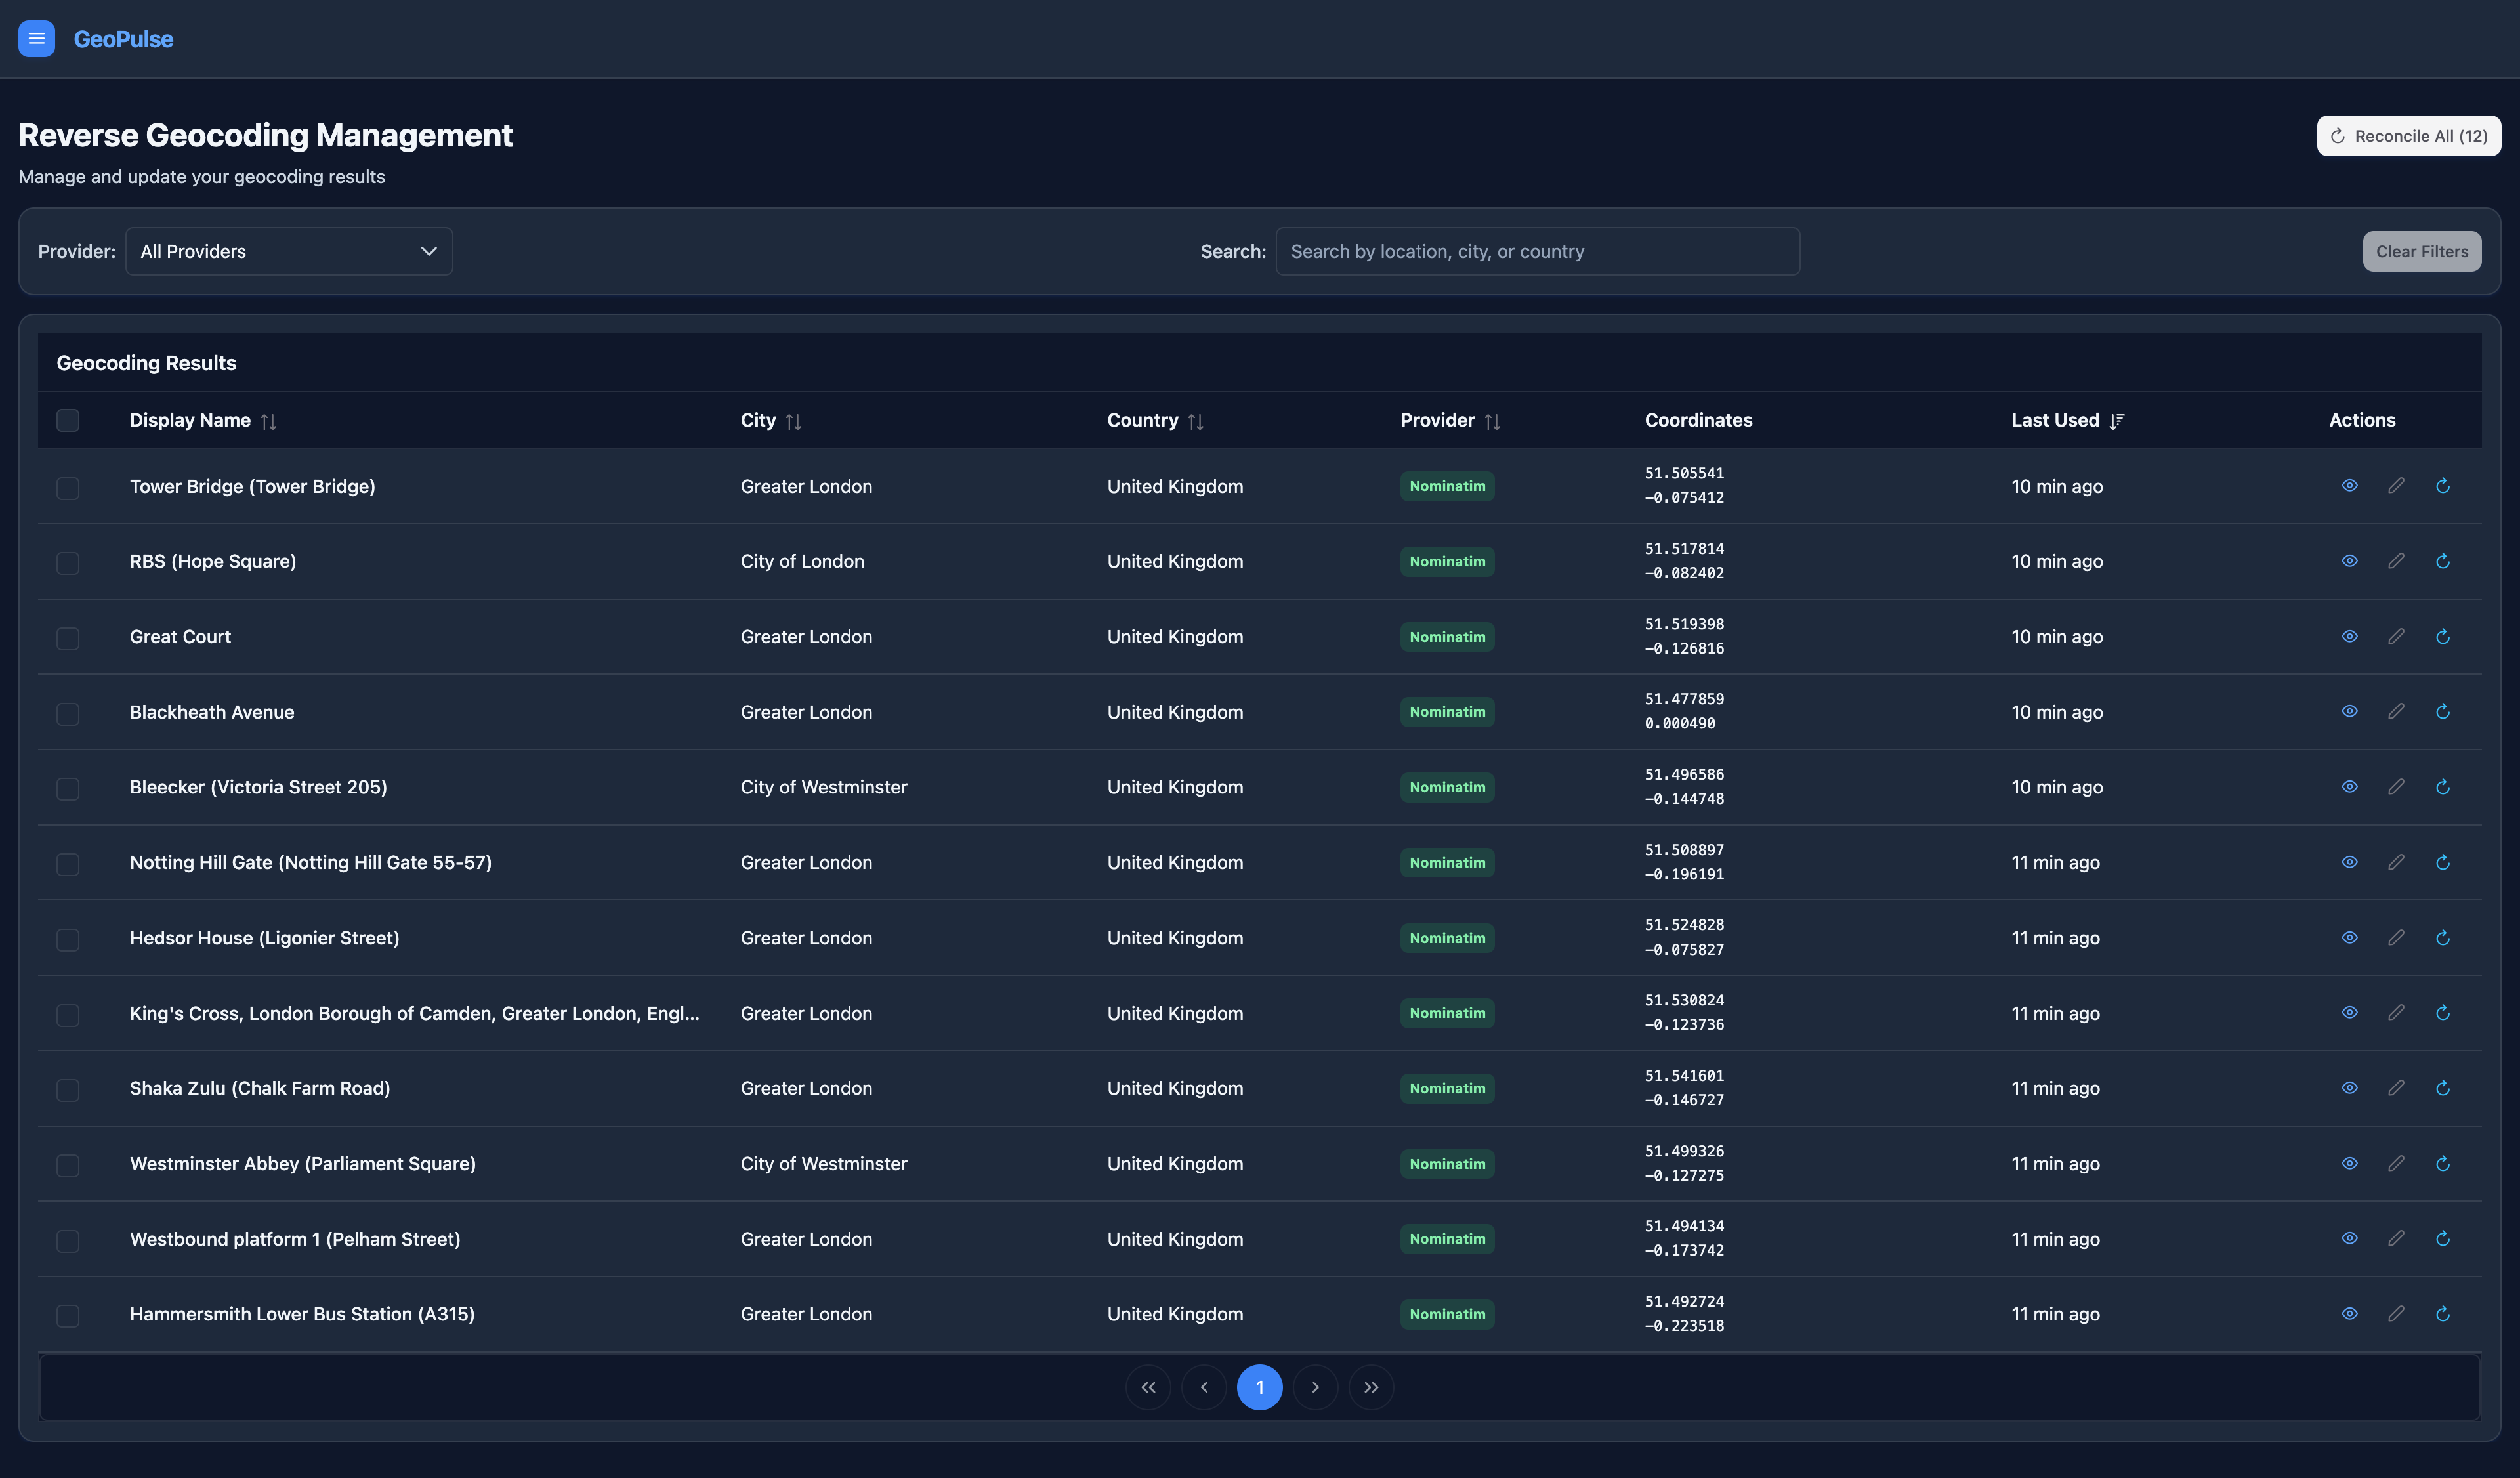
Task: Edit Hammersmith Lower Bus Station entry
Action: tap(2396, 1314)
